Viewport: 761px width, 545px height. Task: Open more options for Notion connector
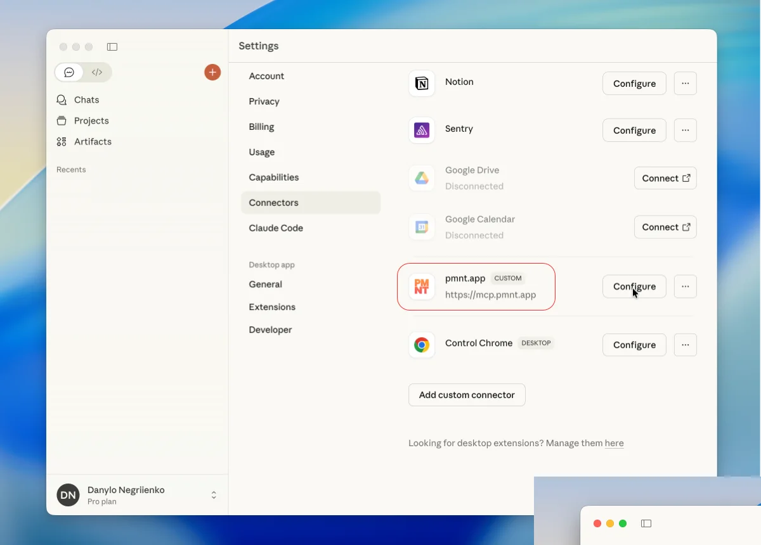click(x=685, y=84)
